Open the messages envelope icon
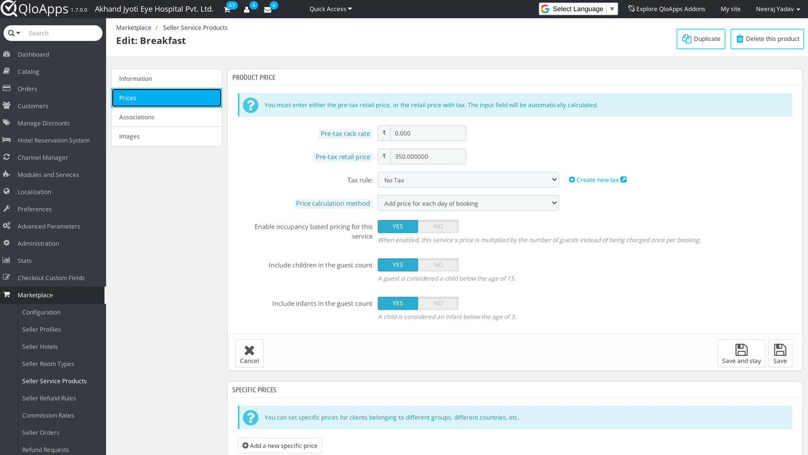 coord(268,10)
